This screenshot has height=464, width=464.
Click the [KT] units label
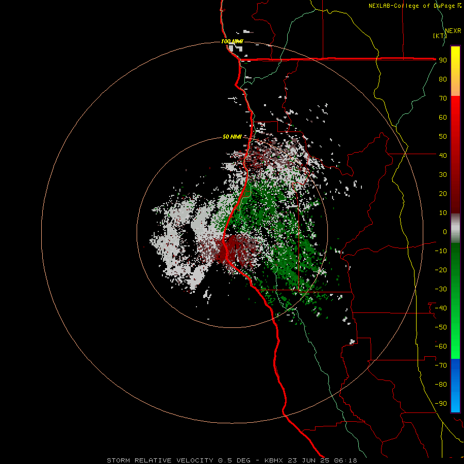440,36
